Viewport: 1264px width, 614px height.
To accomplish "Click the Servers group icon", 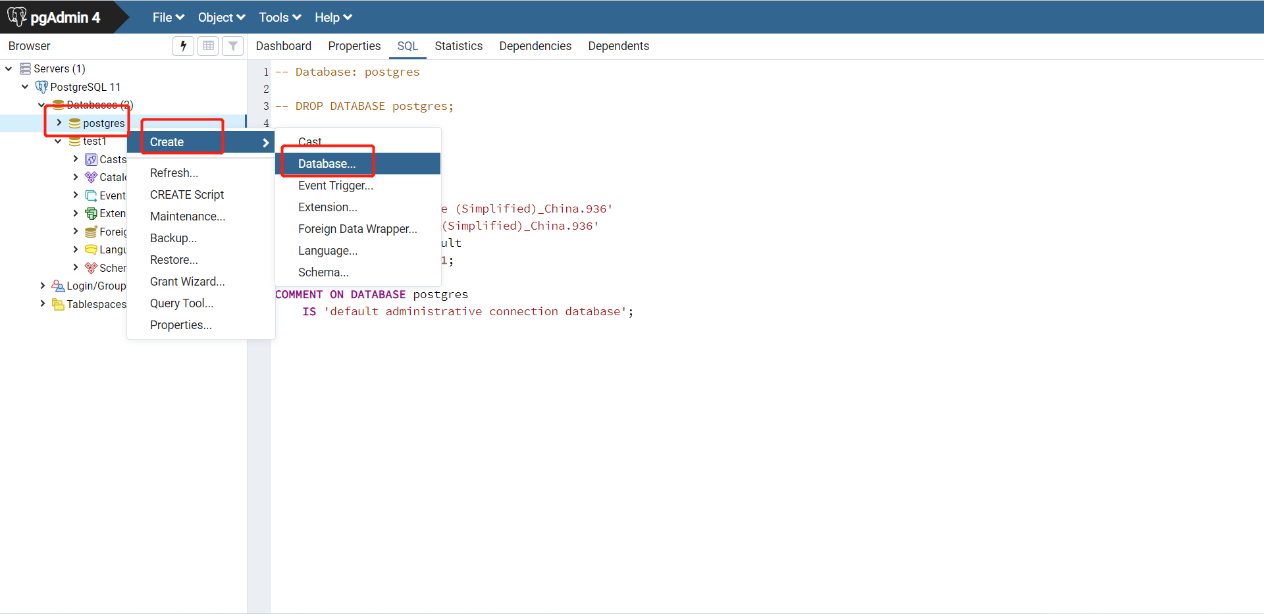I will coord(25,68).
